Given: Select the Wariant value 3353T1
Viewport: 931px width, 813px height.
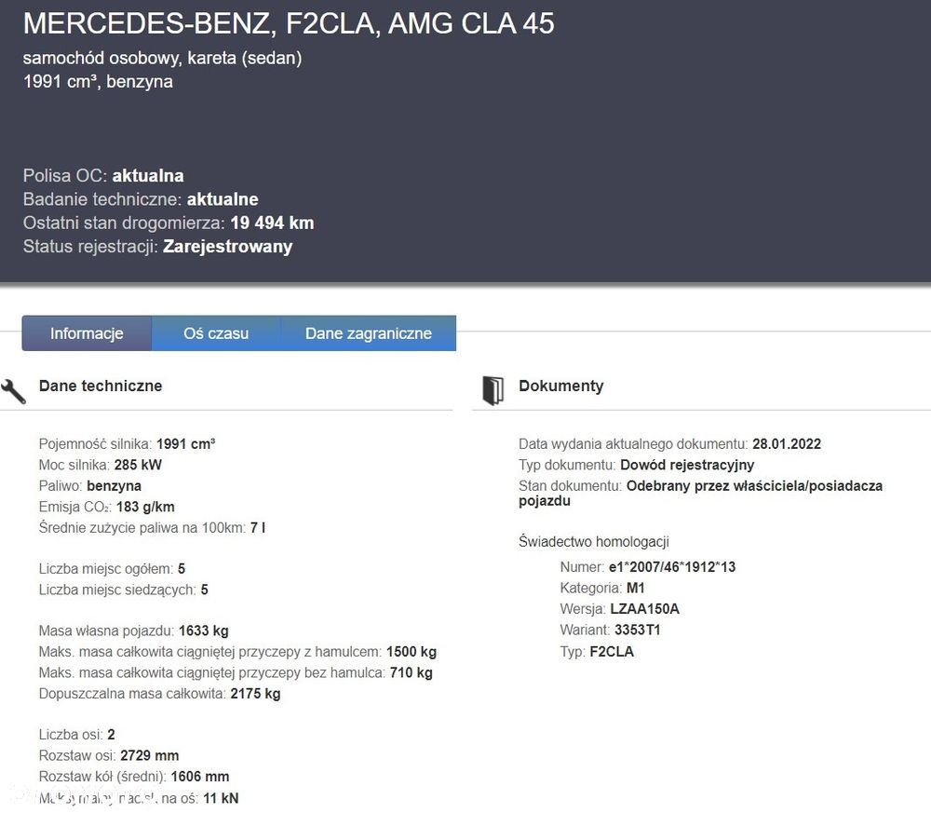Looking at the screenshot, I should (x=637, y=630).
